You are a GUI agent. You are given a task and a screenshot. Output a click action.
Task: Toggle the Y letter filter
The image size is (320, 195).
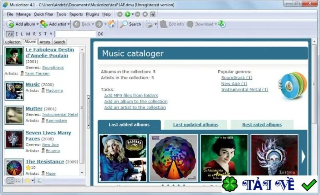[x=51, y=34]
